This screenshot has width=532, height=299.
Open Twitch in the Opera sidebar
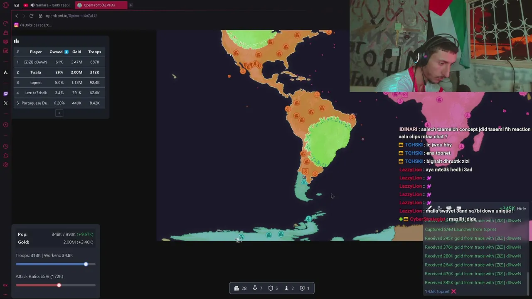tap(5, 93)
